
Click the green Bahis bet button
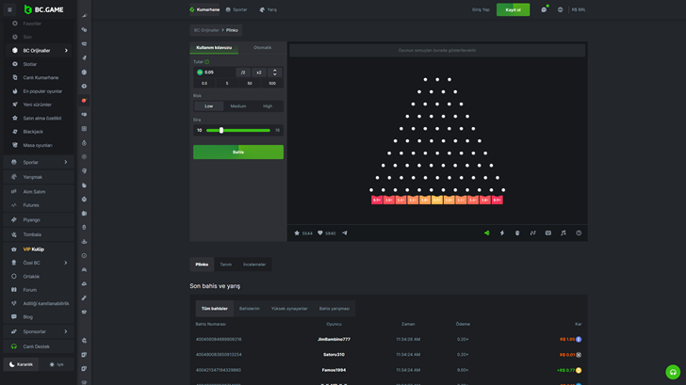[x=238, y=152]
